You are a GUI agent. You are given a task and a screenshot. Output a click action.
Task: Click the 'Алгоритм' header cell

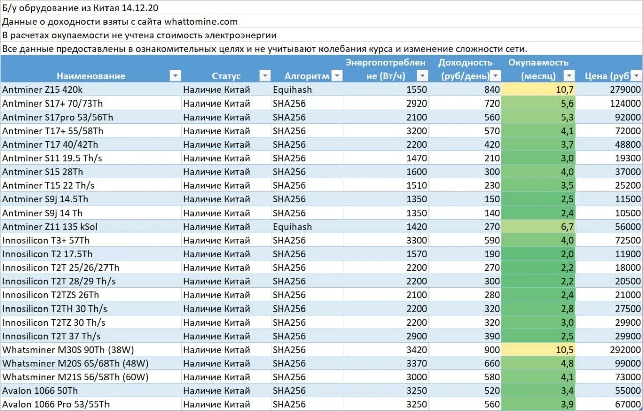pyautogui.click(x=307, y=69)
